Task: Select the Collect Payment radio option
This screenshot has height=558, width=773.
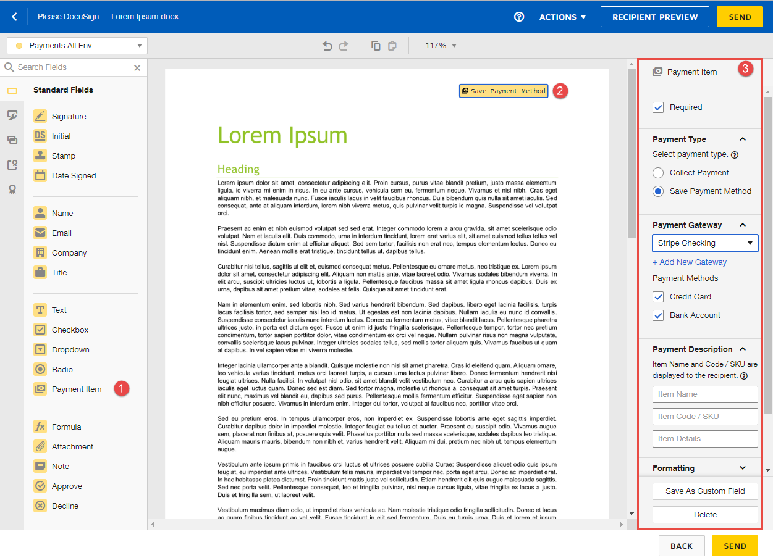Action: pos(658,173)
